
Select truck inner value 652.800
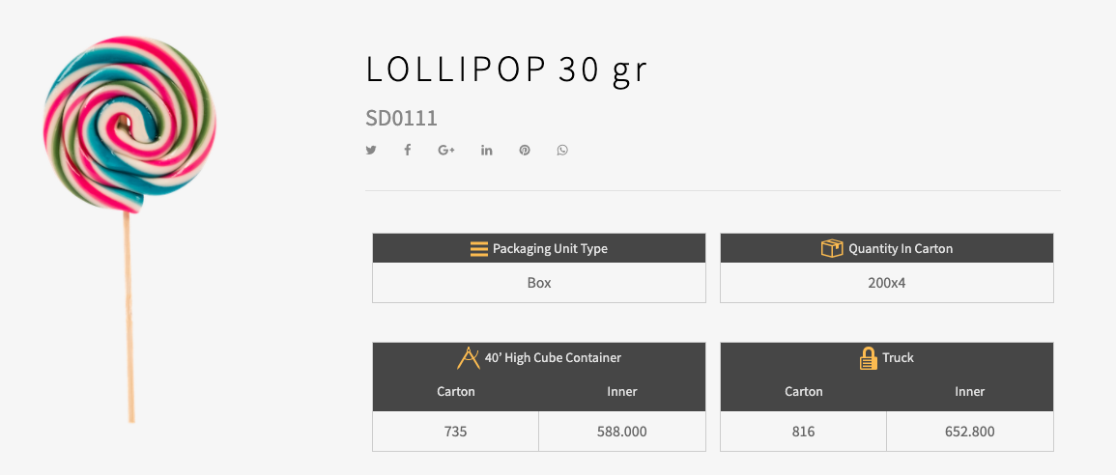point(970,432)
